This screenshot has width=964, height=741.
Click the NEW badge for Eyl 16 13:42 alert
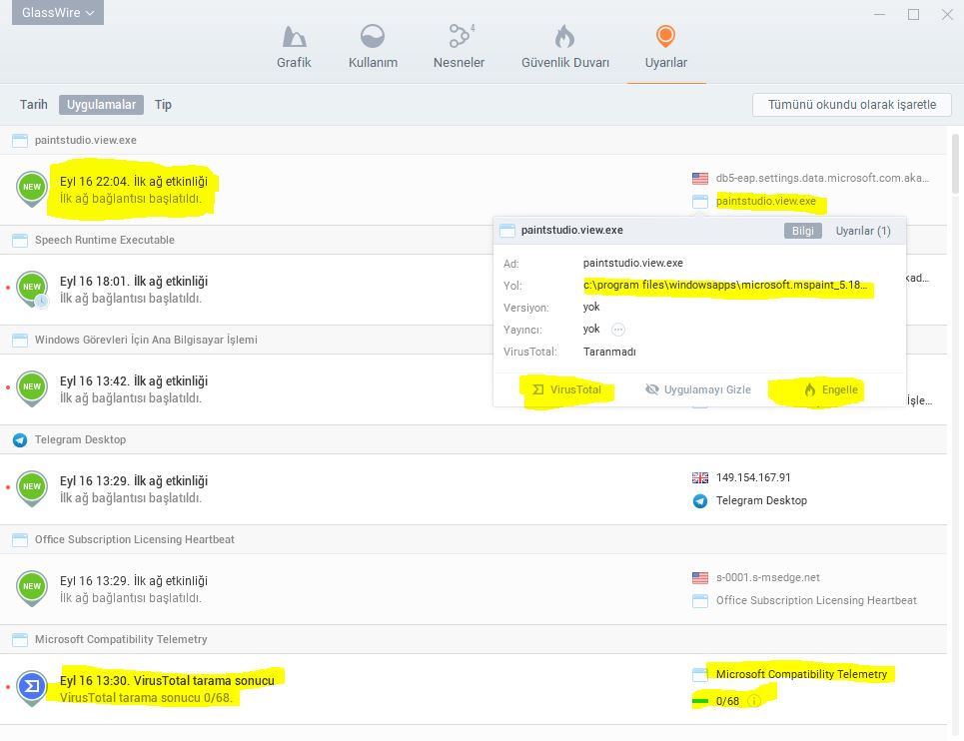[32, 387]
